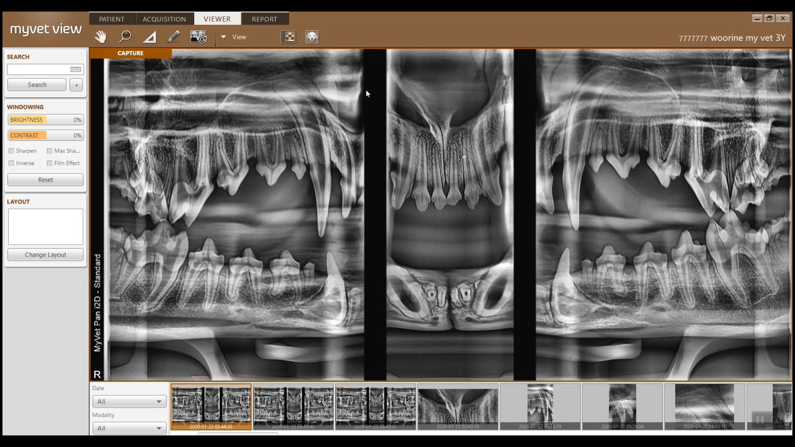Select thumbnail dated 2020-01-22 05:28:04
Viewport: 795px width, 447px height.
pos(622,406)
